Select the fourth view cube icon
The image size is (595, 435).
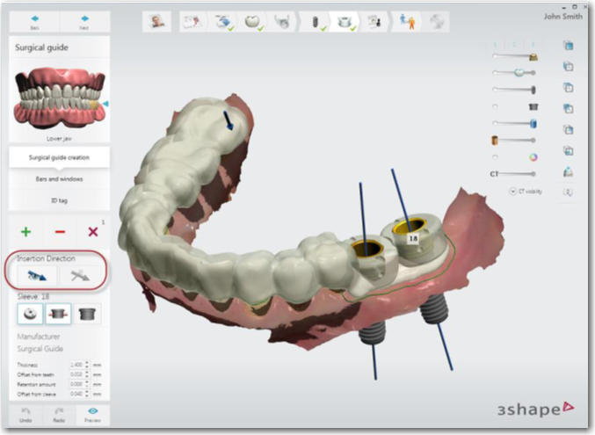pyautogui.click(x=568, y=109)
